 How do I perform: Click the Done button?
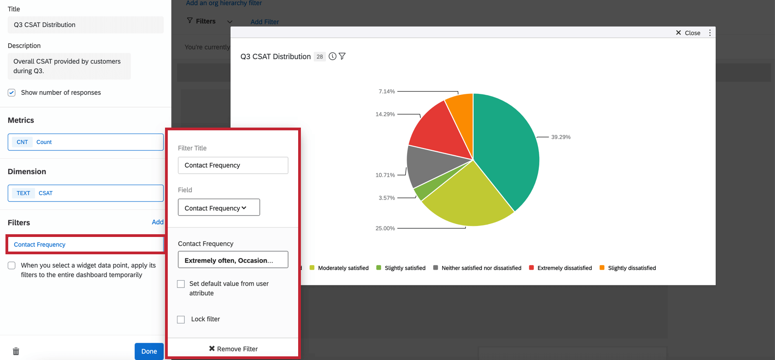pos(149,351)
